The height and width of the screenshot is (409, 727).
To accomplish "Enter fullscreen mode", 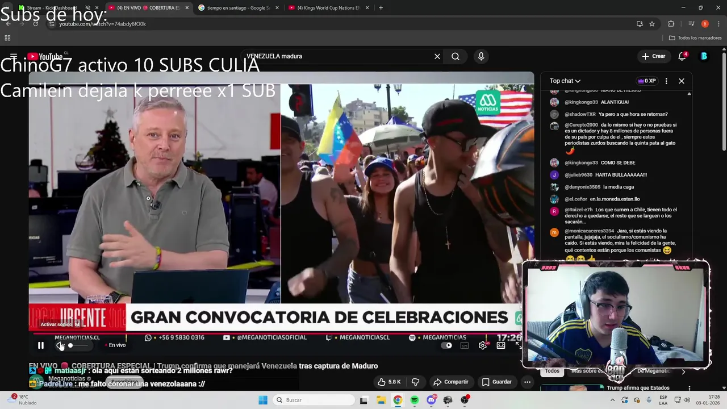I will pyautogui.click(x=518, y=345).
